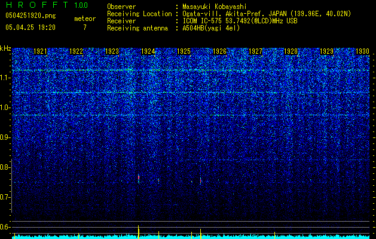The image size is (376, 239).
Task: Select the ICOM IC-575 receiver details
Action: [x=240, y=21]
